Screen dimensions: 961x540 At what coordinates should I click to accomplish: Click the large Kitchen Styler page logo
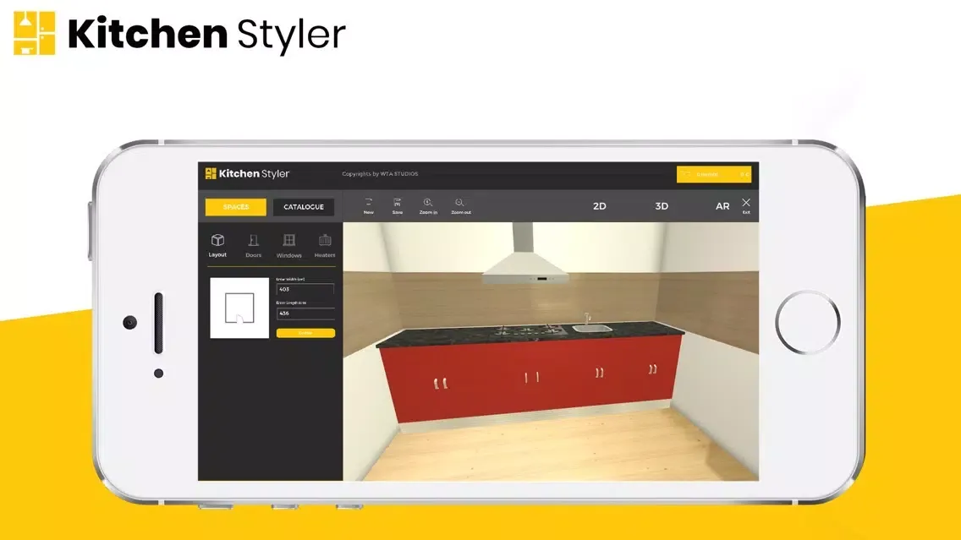point(179,34)
